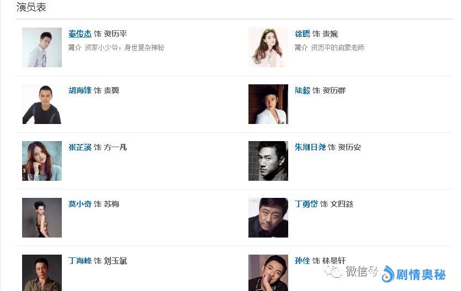Click the photo of actor 秦俊杰
Image resolution: width=461 pixels, height=291 pixels.
coord(42,47)
